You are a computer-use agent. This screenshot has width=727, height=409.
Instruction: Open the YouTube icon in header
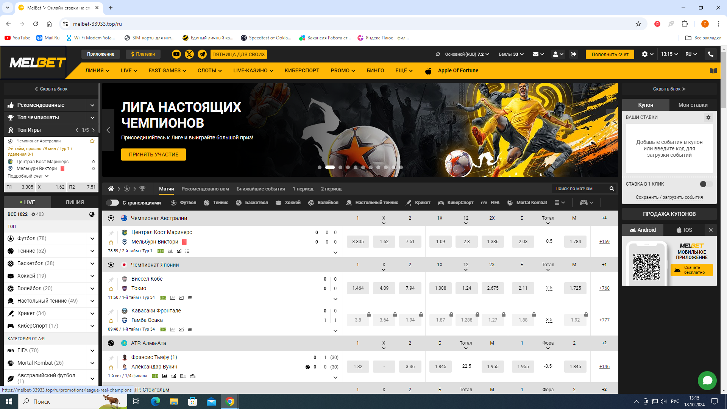pyautogui.click(x=176, y=54)
